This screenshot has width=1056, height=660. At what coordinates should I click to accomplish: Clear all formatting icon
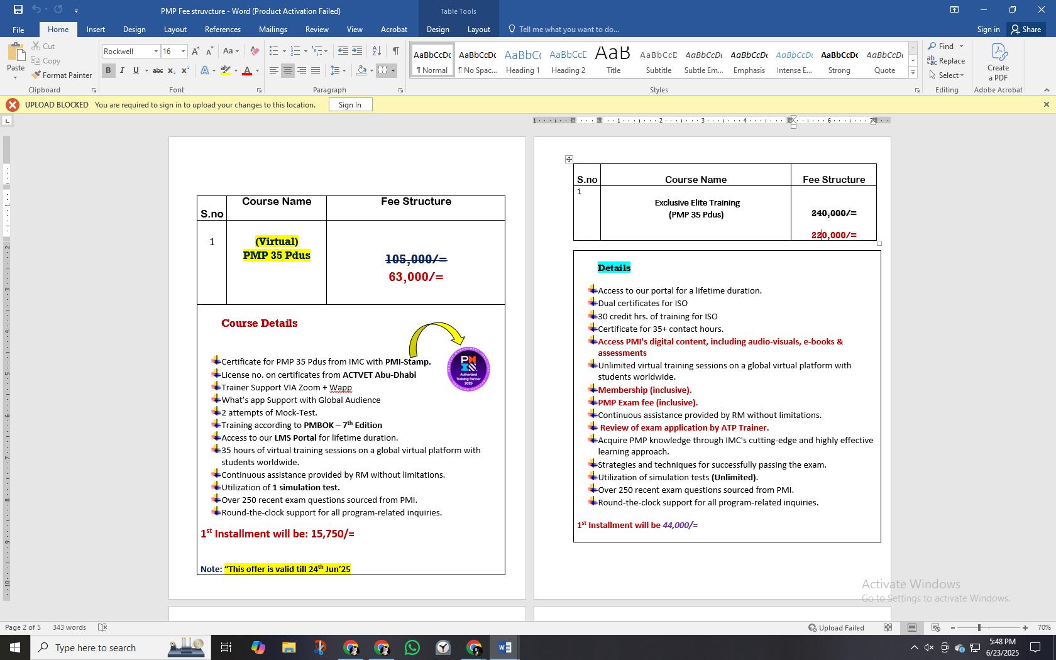pyautogui.click(x=255, y=51)
